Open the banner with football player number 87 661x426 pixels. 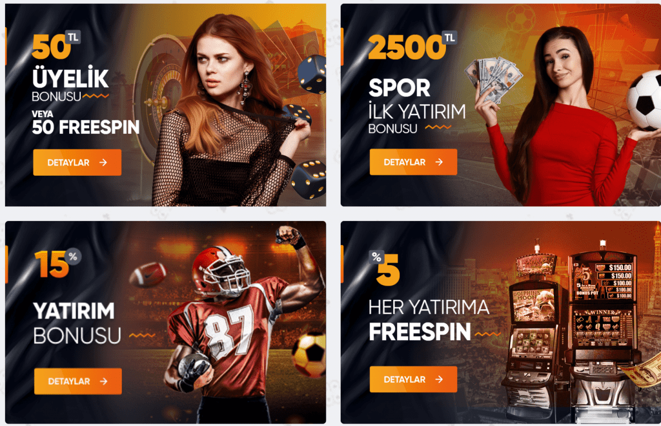point(165,322)
